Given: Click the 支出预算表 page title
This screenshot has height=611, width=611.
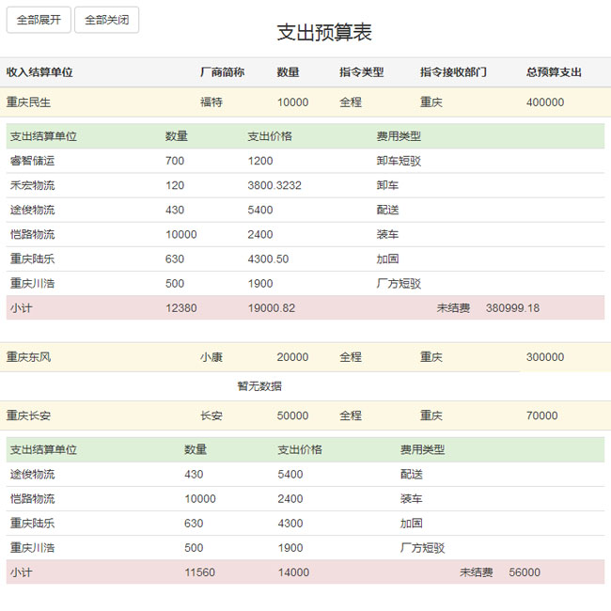Looking at the screenshot, I should (324, 32).
